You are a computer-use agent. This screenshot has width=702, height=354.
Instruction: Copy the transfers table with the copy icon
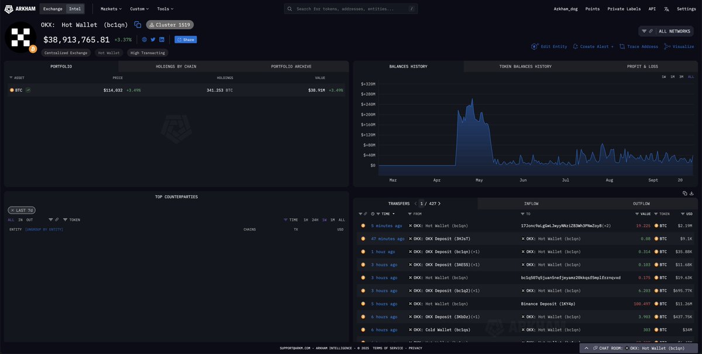[685, 193]
